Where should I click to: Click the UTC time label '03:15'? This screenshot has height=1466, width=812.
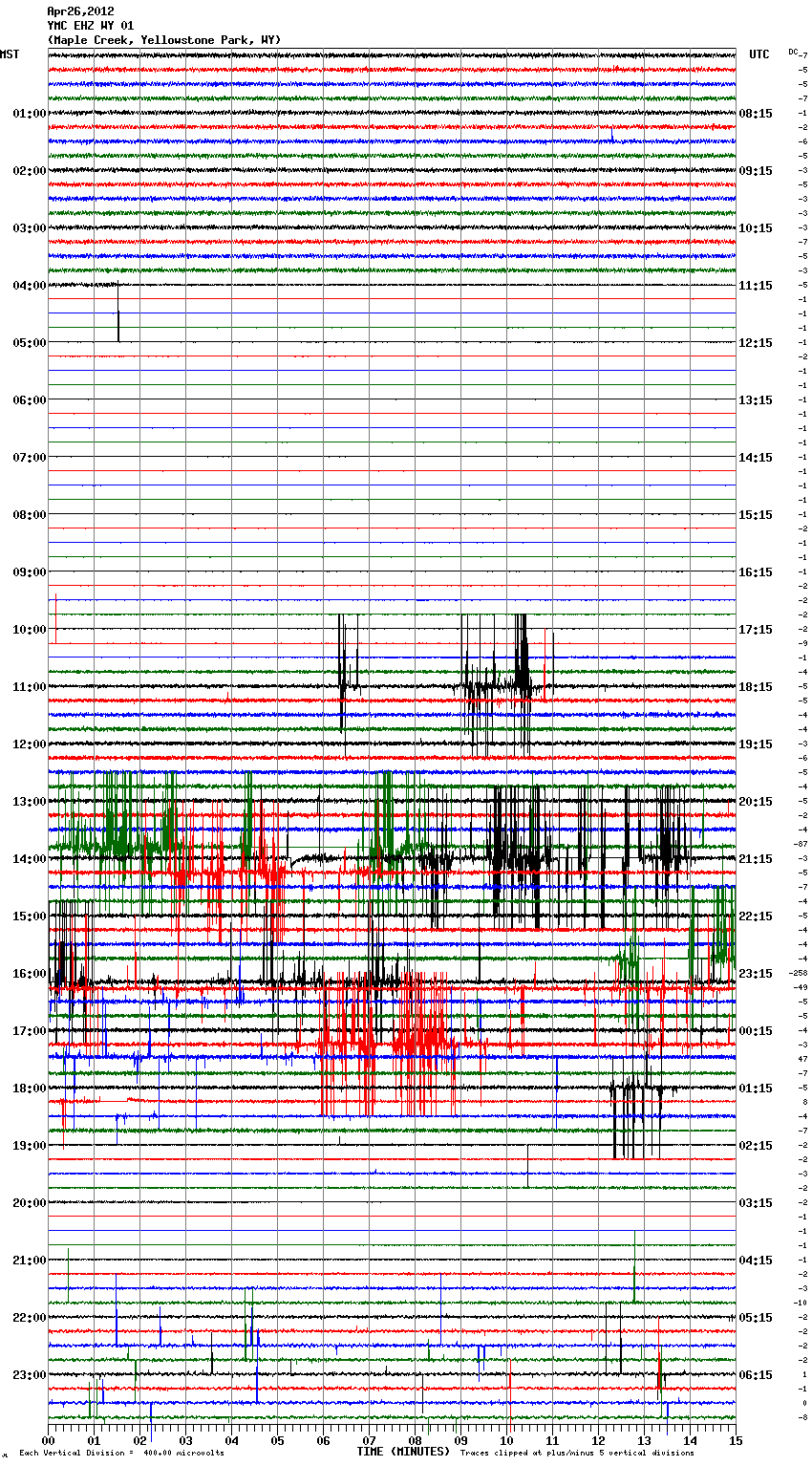click(756, 1203)
